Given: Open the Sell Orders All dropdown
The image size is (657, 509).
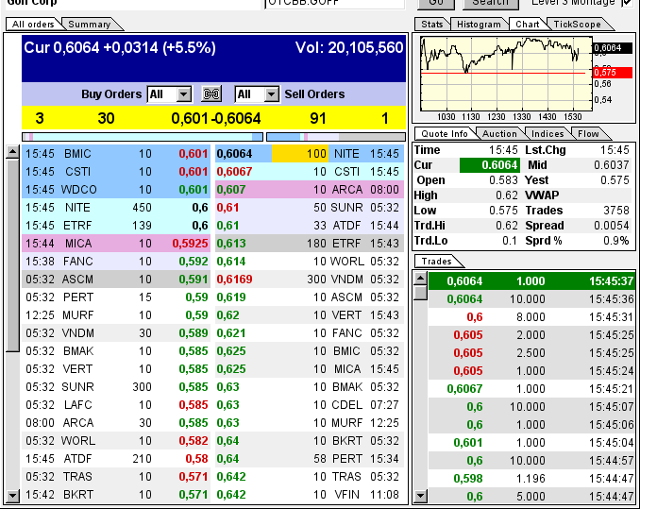Looking at the screenshot, I should [257, 94].
